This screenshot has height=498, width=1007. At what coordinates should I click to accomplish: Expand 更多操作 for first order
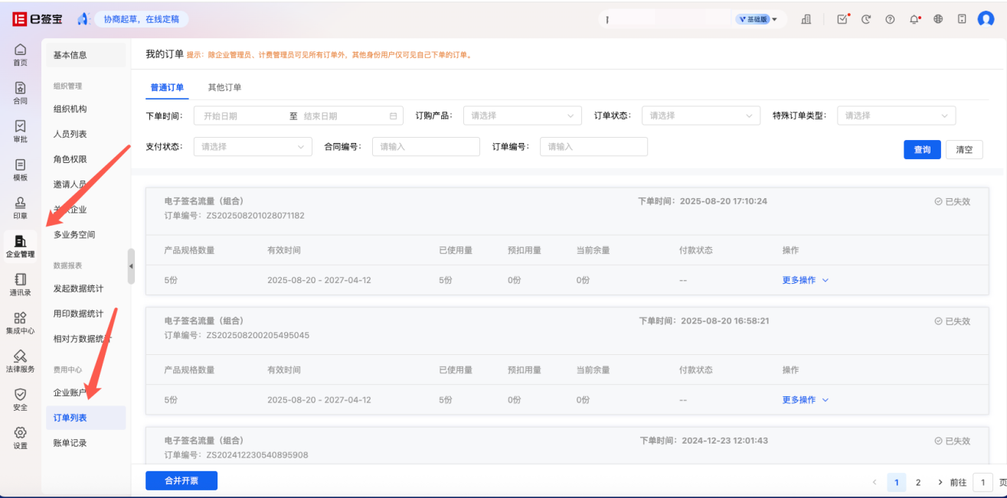click(805, 280)
